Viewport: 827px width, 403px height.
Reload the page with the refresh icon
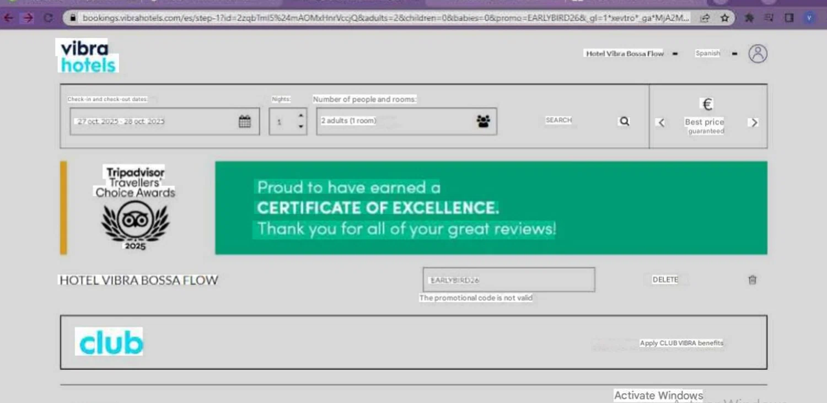(48, 18)
